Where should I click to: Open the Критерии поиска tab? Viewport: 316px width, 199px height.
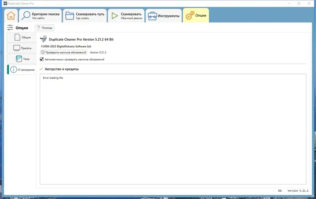pos(41,15)
